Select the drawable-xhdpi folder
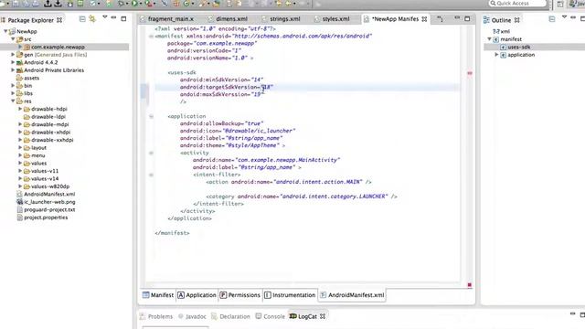The width and height of the screenshot is (585, 329). coord(51,133)
